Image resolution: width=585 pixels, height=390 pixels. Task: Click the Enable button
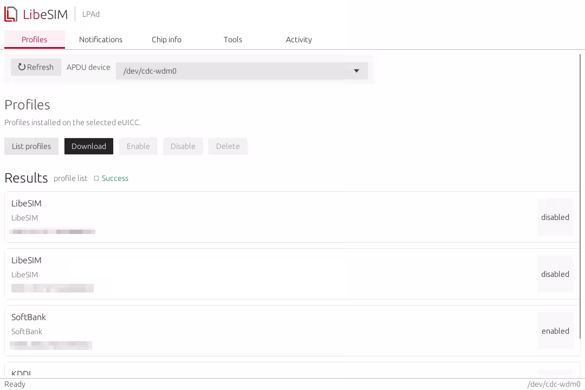[138, 146]
